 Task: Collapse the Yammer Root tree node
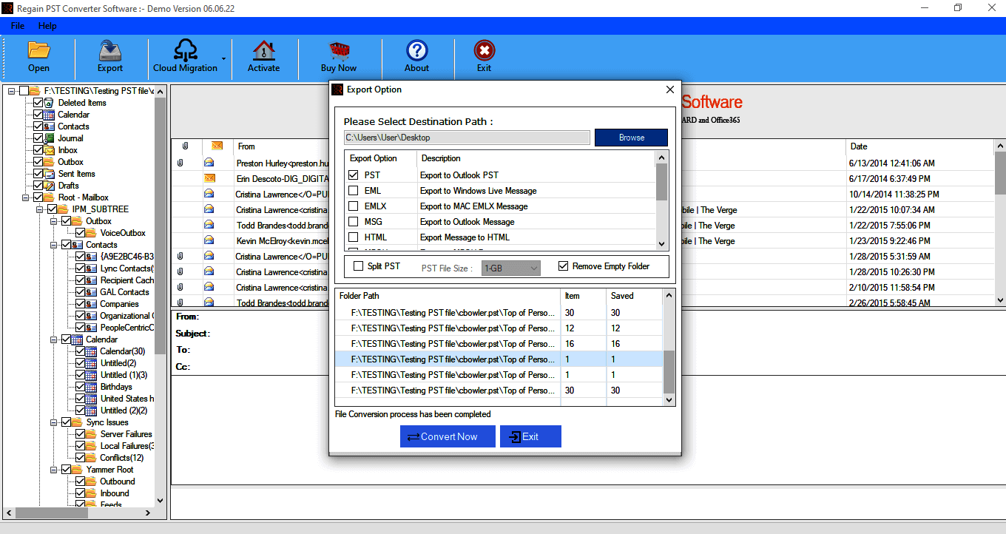pos(55,470)
